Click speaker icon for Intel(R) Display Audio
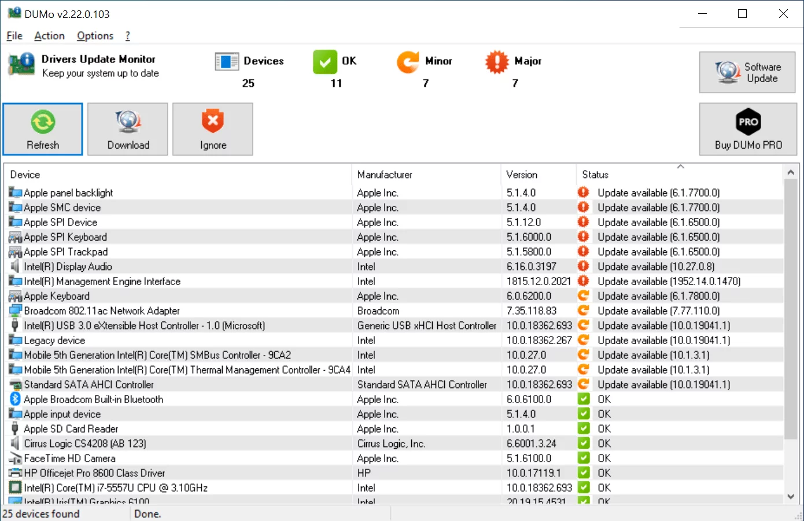This screenshot has width=804, height=521. [x=16, y=267]
